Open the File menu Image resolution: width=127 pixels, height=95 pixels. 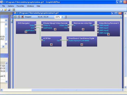4,6
